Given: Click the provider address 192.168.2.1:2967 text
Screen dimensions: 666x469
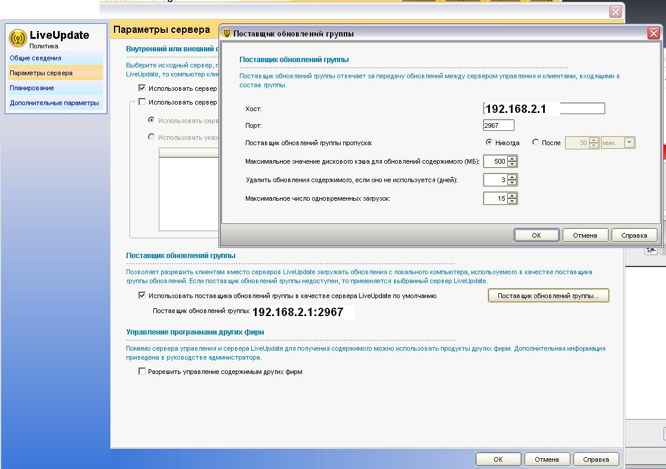Looking at the screenshot, I should [298, 312].
